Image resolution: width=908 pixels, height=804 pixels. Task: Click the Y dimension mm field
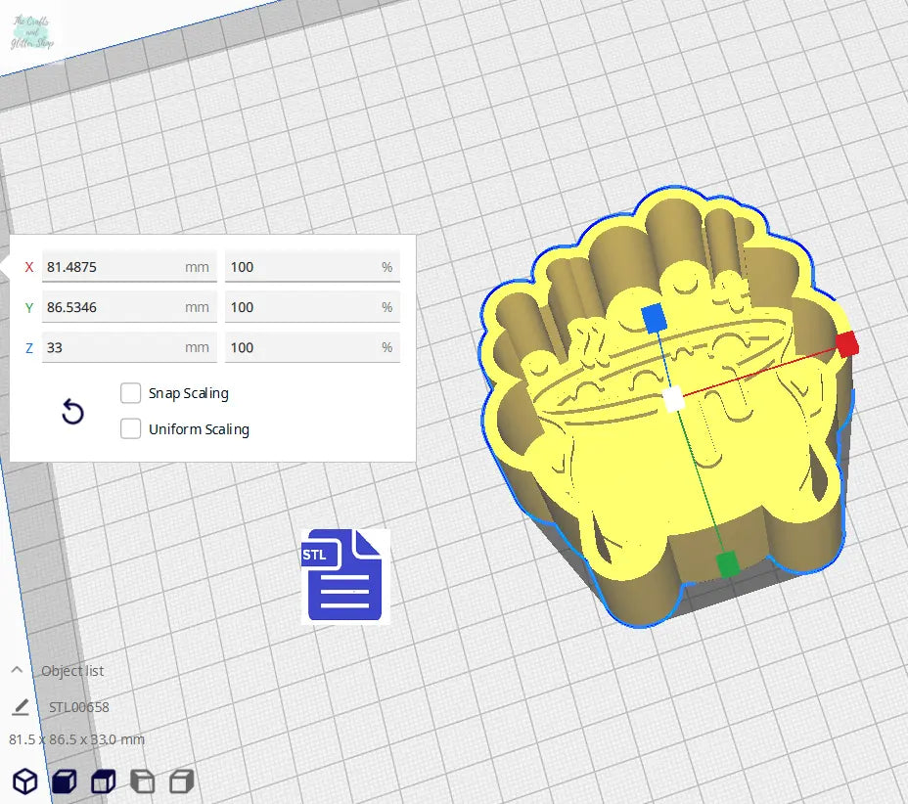(x=127, y=307)
